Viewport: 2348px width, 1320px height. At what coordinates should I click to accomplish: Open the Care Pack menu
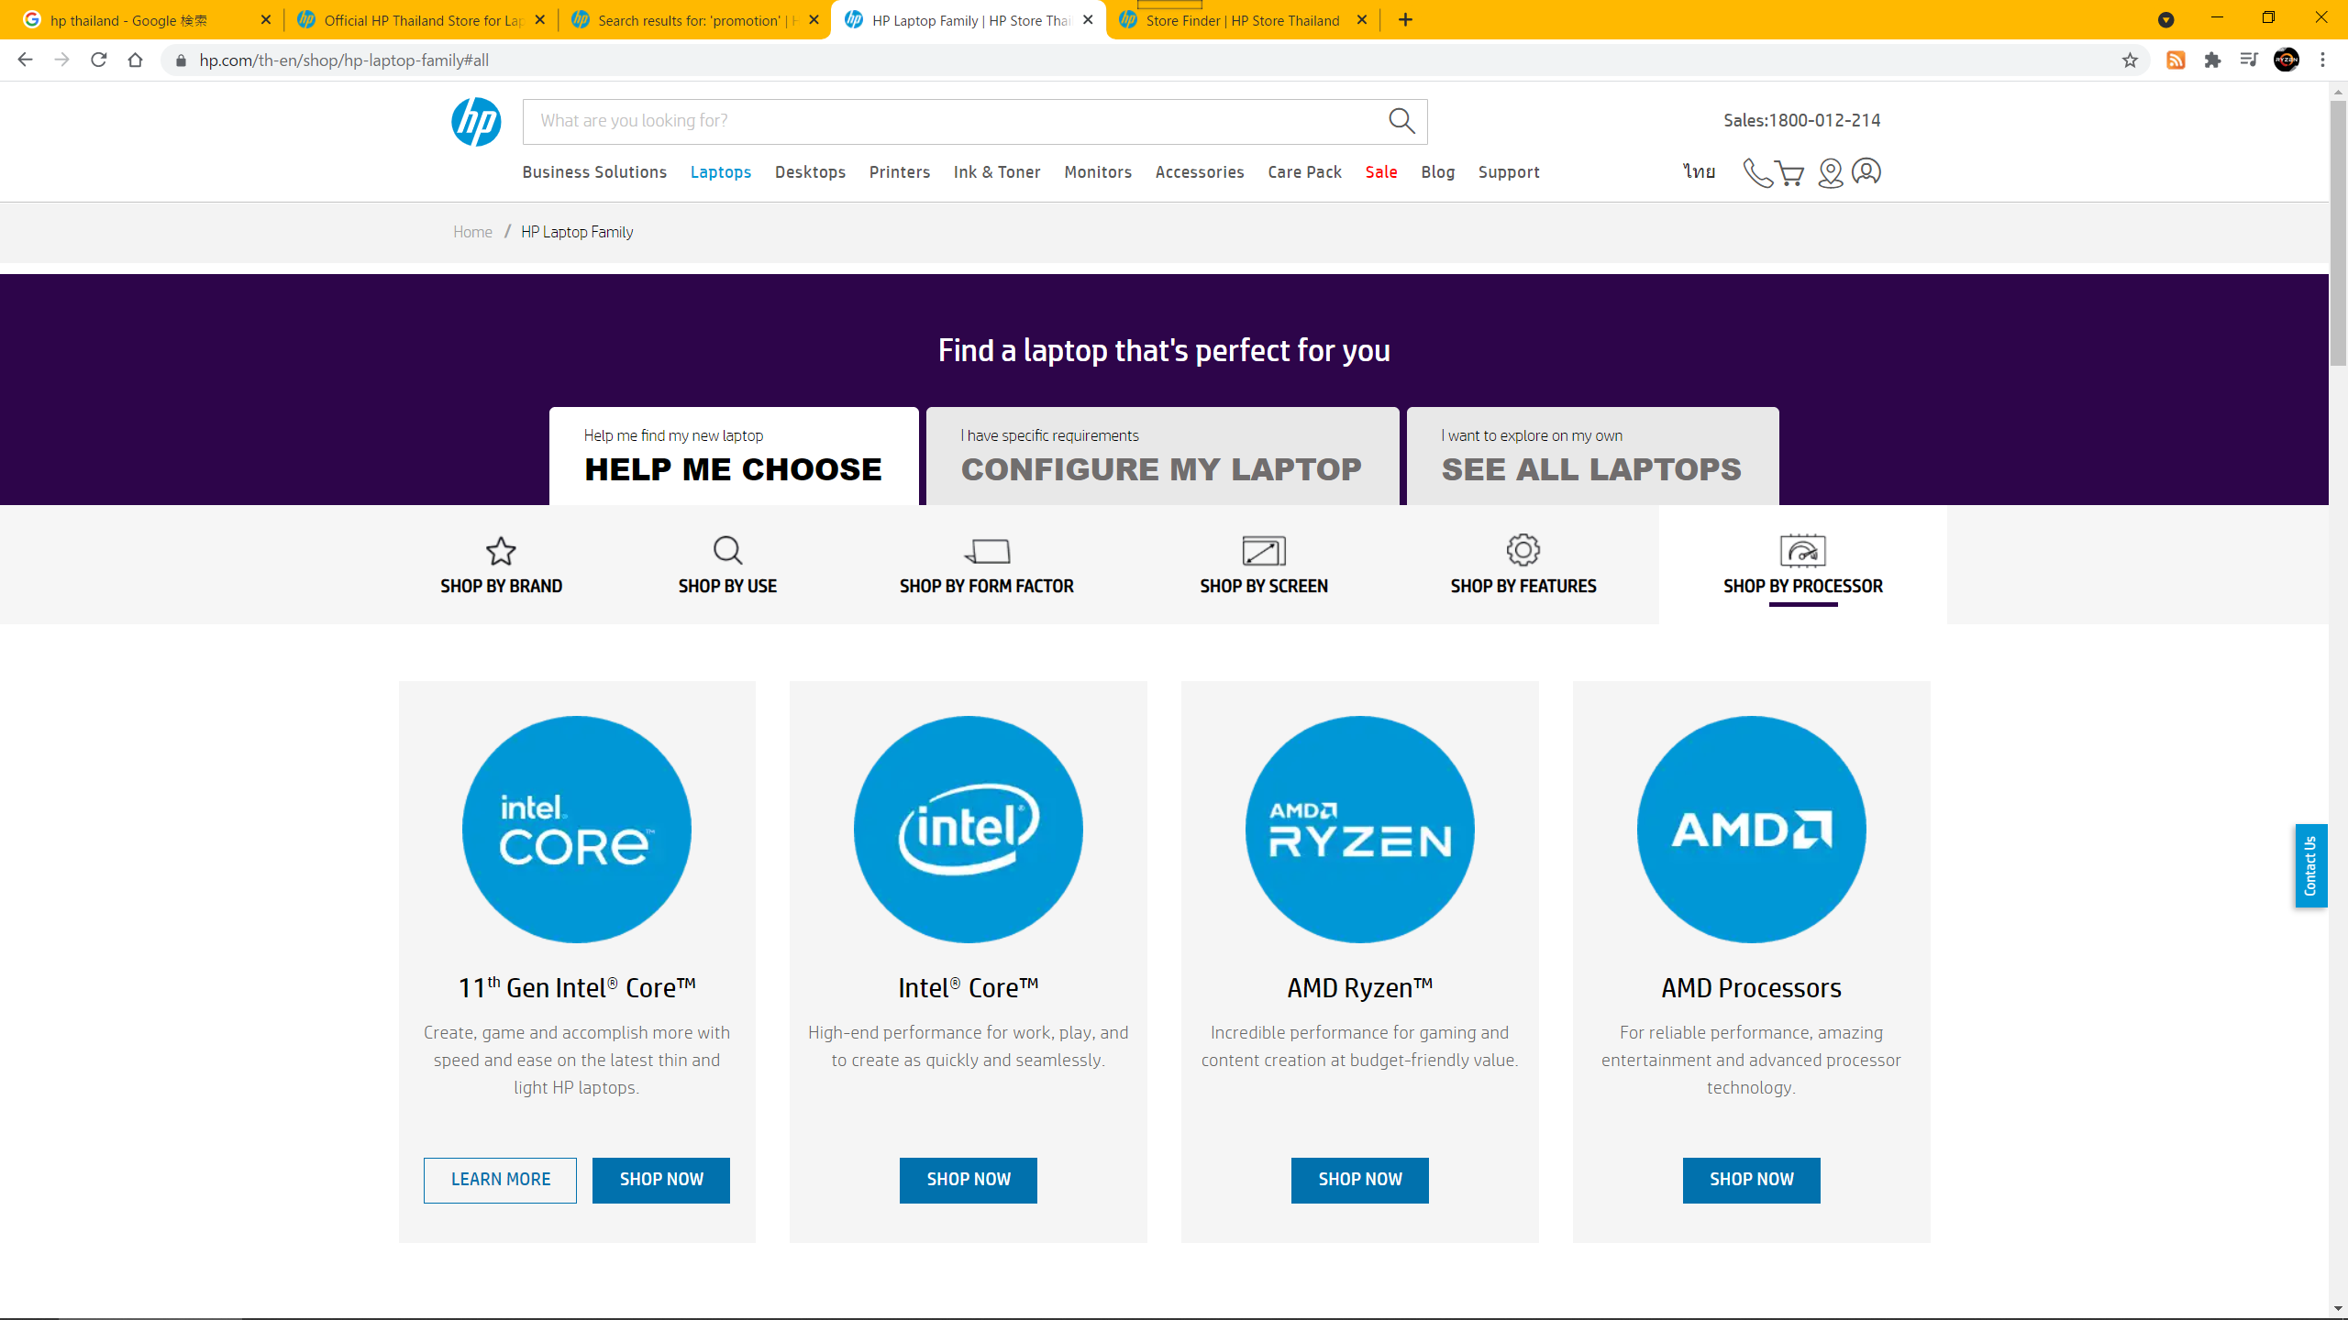[x=1304, y=172]
